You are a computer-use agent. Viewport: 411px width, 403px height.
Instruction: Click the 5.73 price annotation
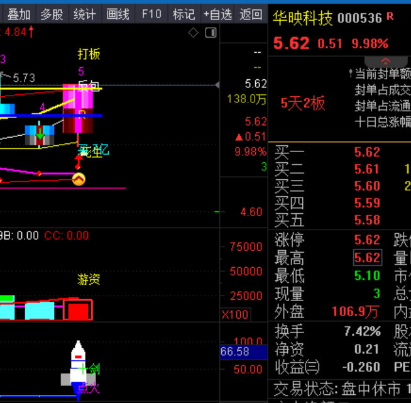tap(24, 78)
